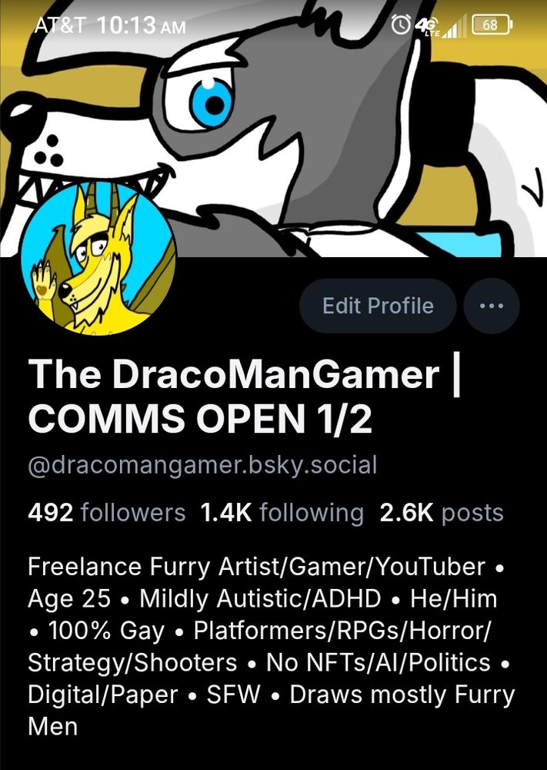The image size is (547, 770).
Task: Open the three-dot more options menu
Action: (492, 306)
